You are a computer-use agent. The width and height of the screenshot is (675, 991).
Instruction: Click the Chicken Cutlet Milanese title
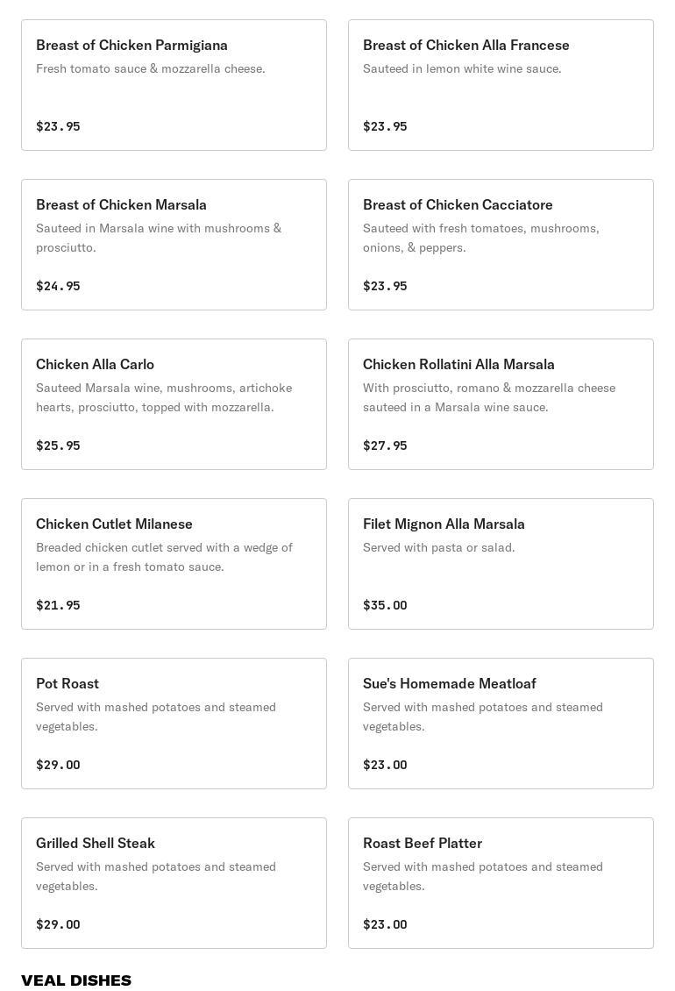pyautogui.click(x=114, y=524)
